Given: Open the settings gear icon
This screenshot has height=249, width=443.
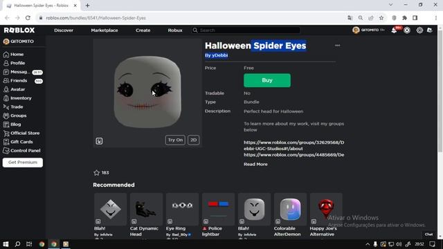Looking at the screenshot, I should click(419, 30).
